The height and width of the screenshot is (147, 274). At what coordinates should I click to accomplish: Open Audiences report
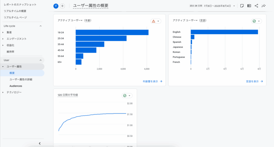(x=16, y=86)
